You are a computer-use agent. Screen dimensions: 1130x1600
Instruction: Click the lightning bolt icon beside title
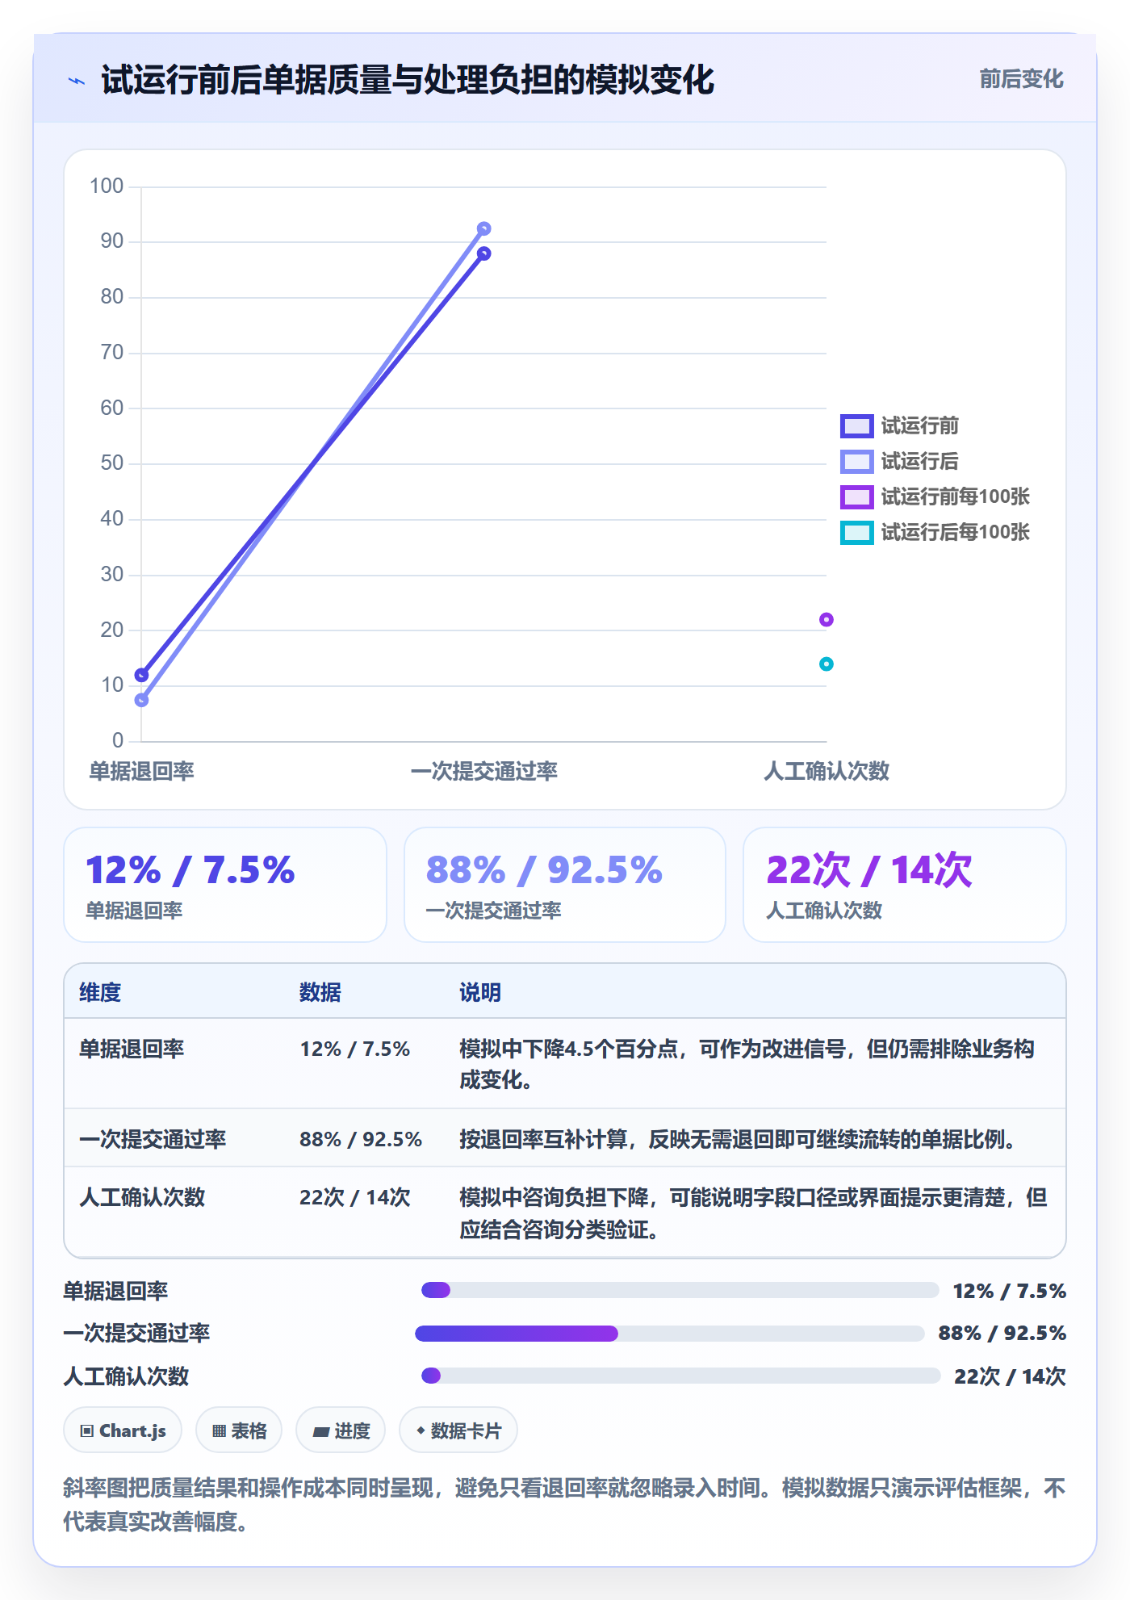(x=77, y=81)
